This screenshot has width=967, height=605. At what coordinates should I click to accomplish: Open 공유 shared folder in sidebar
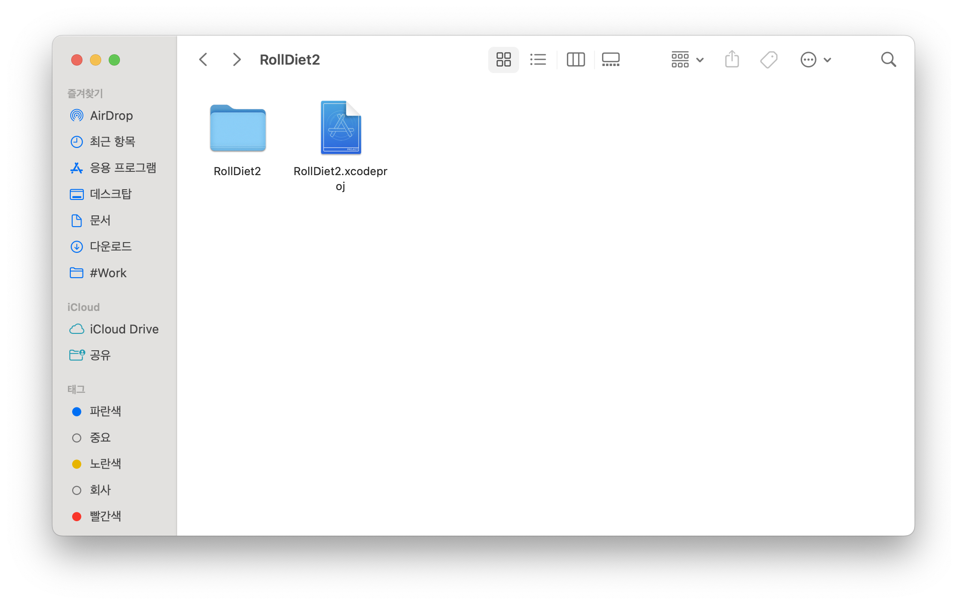point(114,355)
